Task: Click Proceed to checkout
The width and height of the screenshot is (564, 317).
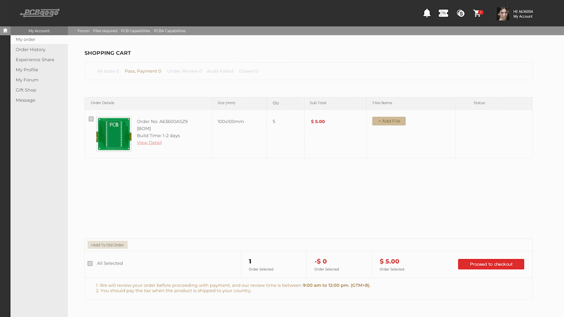Action: (x=491, y=264)
